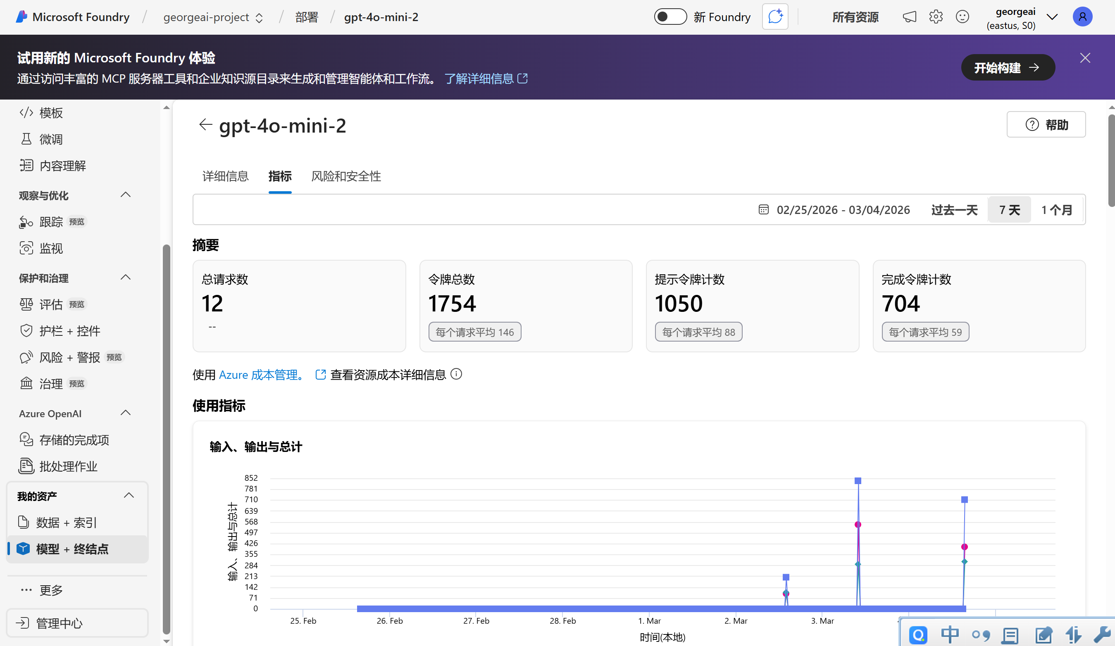This screenshot has height=646, width=1115.
Task: Click the feedback smiley face icon
Action: click(x=962, y=17)
